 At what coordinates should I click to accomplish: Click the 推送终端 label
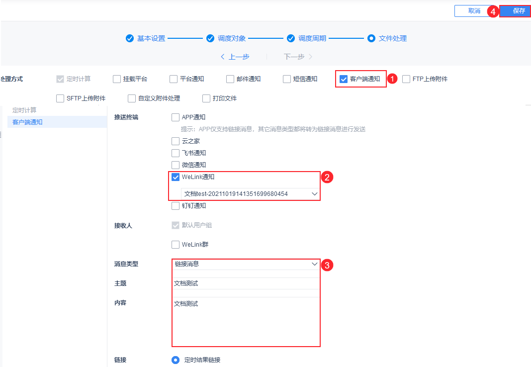coord(126,117)
